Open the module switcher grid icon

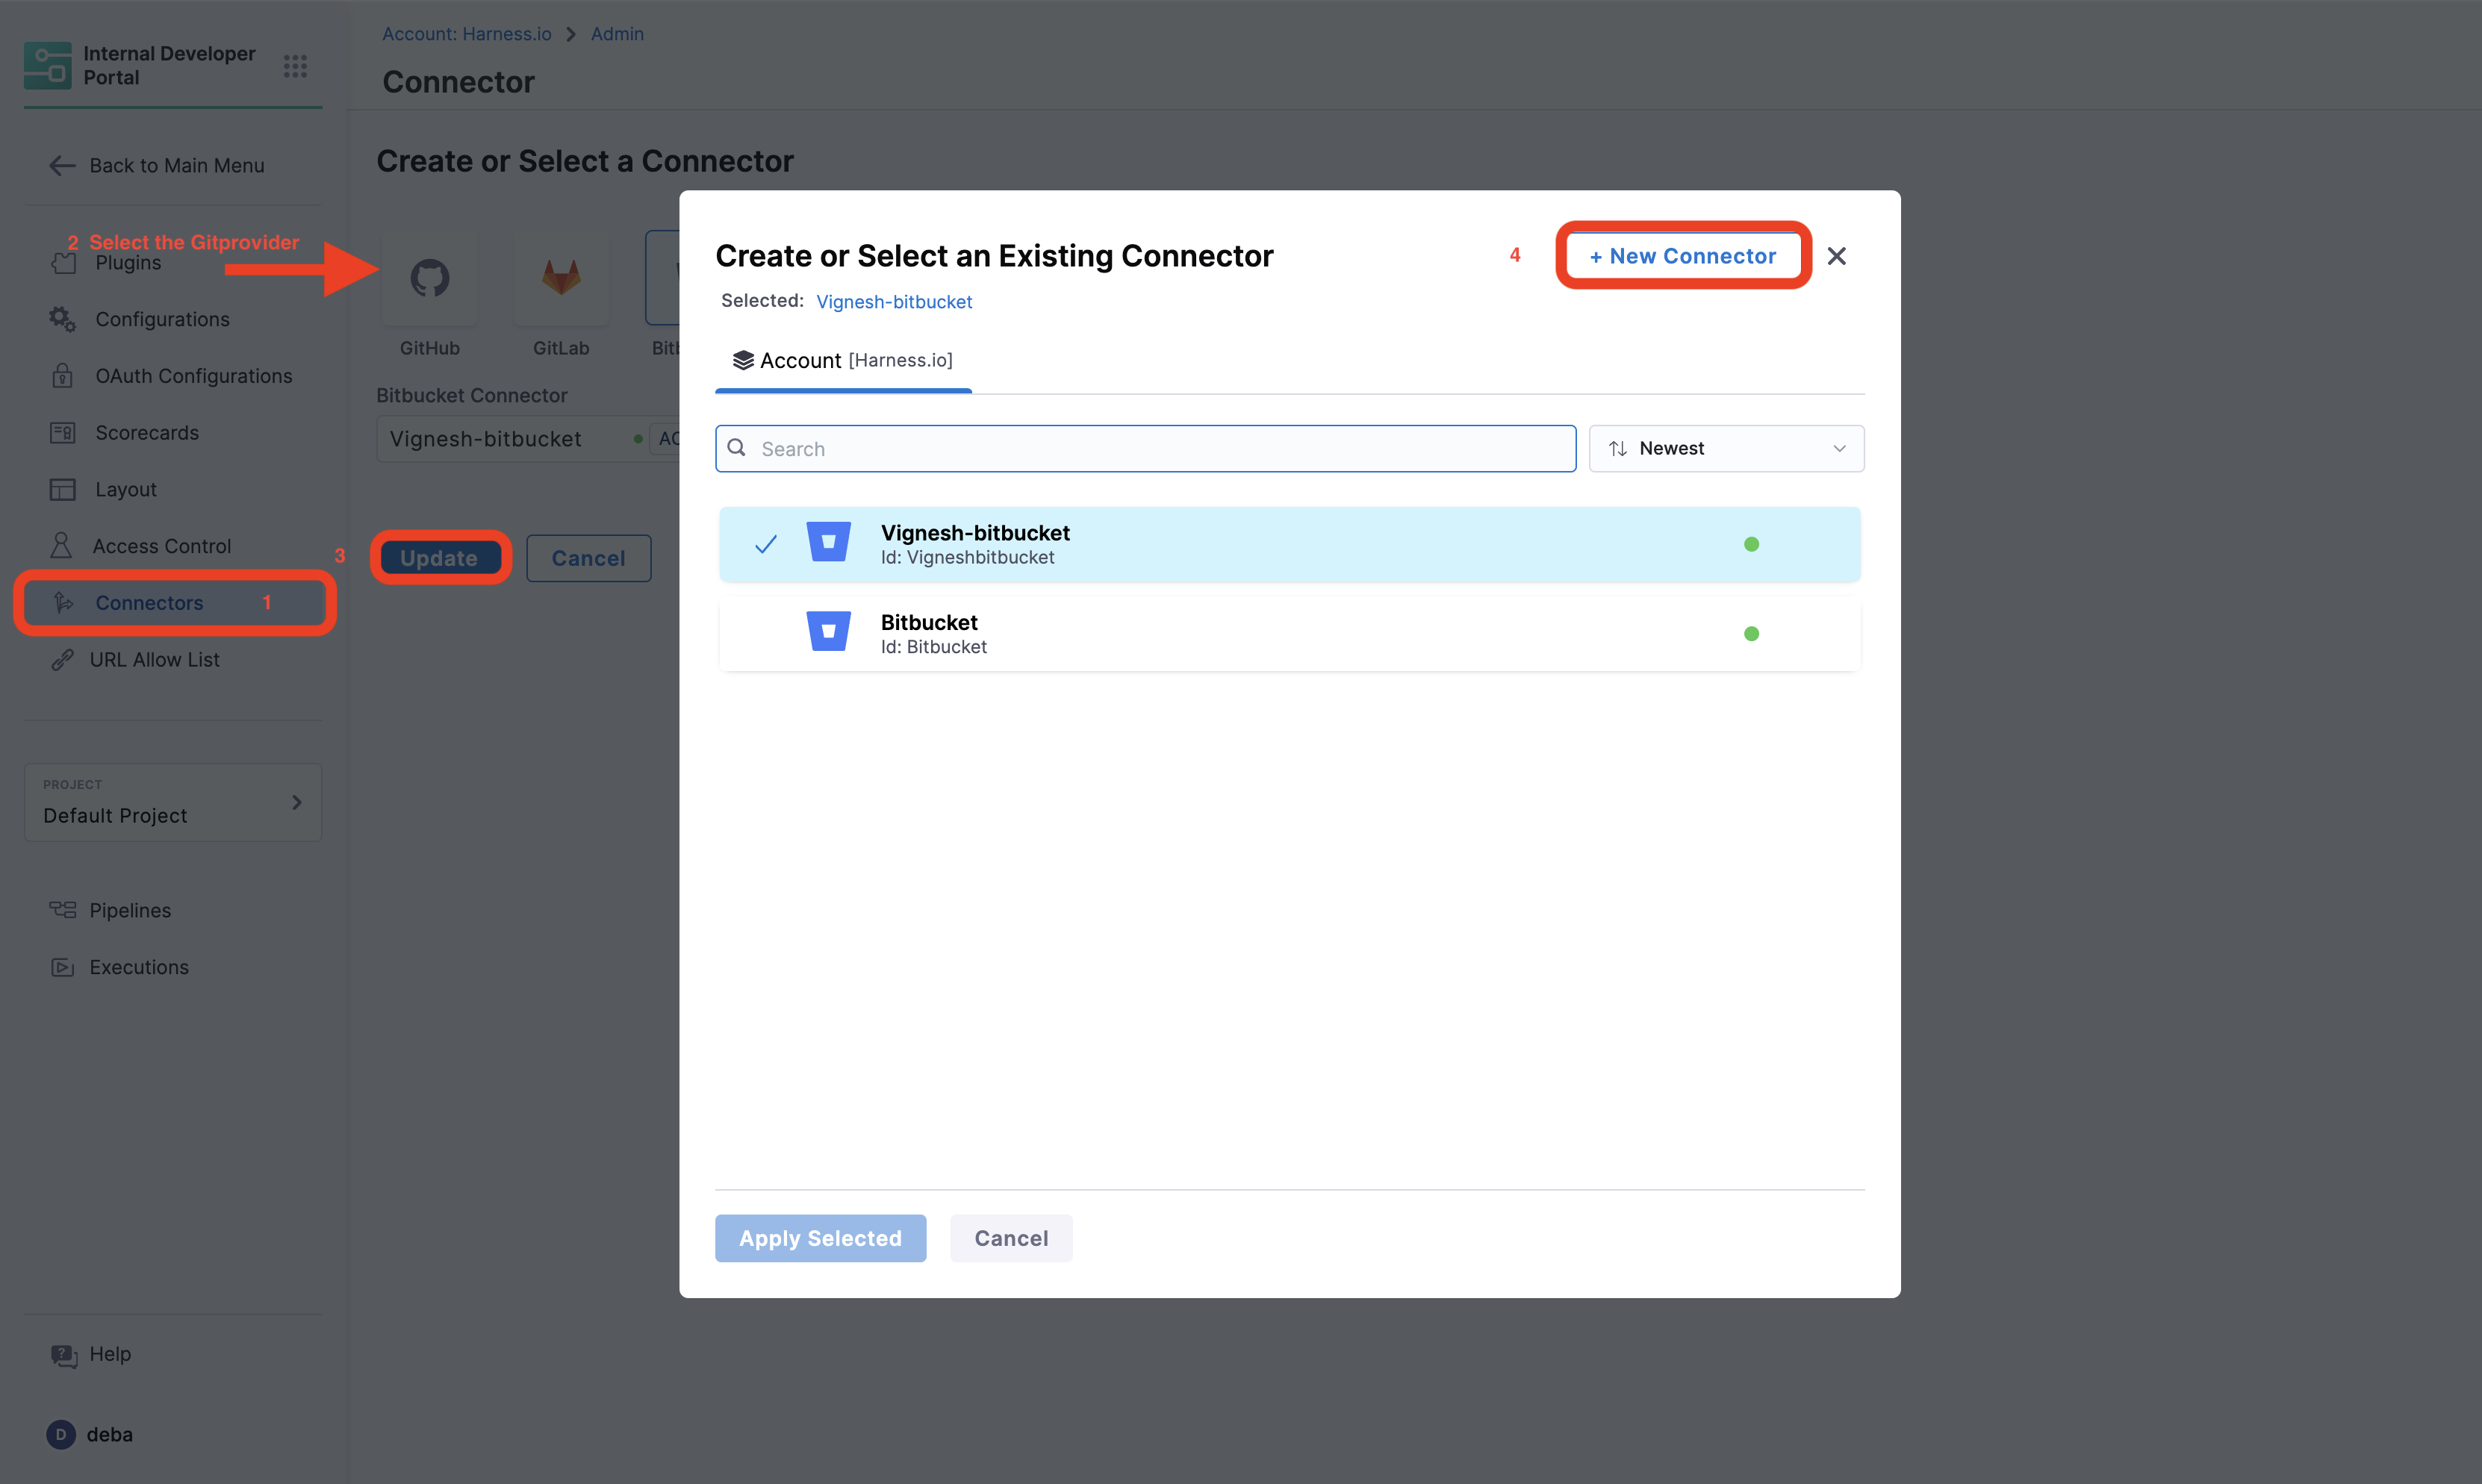[x=294, y=66]
